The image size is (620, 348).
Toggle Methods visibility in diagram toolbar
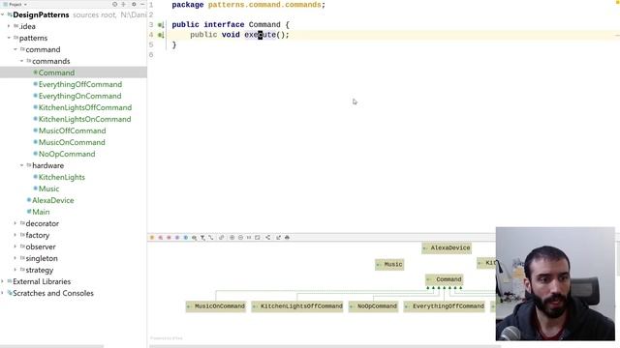[169, 238]
